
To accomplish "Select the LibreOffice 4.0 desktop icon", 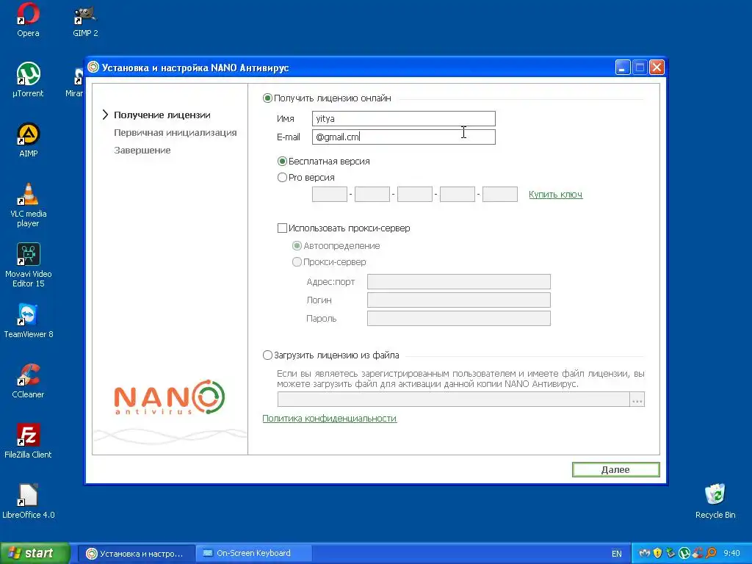I will (x=28, y=502).
